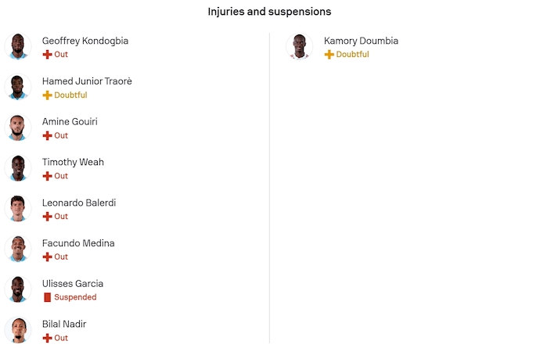Image resolution: width=540 pixels, height=348 pixels.
Task: Click the red injury cross under Facundo Medina
Action: (x=47, y=257)
